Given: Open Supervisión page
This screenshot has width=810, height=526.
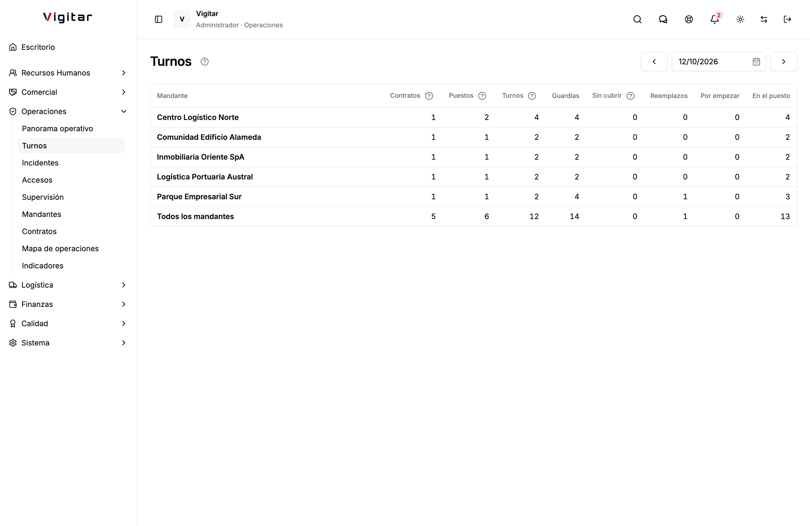Looking at the screenshot, I should click(71, 197).
